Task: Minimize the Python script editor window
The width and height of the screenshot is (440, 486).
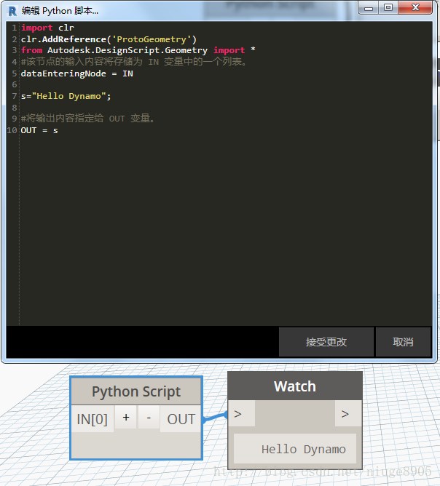Action: pos(368,8)
